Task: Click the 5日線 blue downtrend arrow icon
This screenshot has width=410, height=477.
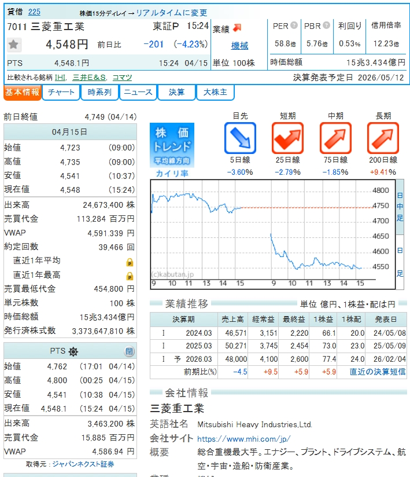Action: [240, 138]
